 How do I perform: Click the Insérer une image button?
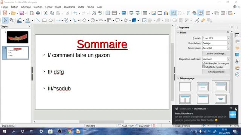216,54
